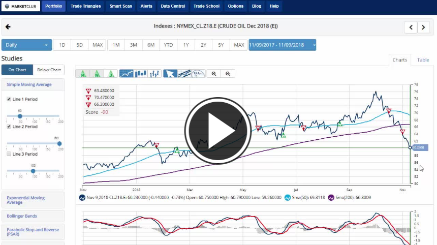Expand Parabolic Stop and Reverse study
Viewport: 437px width, 245px height.
coord(33,232)
